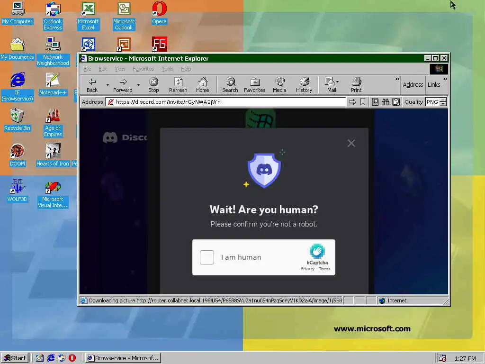Expand the Links bar chevron
The width and height of the screenshot is (485, 364).
point(445,79)
